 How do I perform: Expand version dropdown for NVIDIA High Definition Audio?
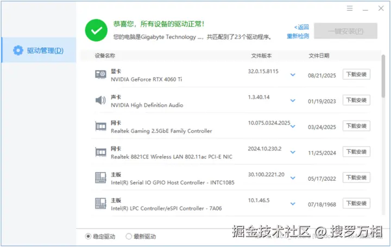click(x=293, y=100)
